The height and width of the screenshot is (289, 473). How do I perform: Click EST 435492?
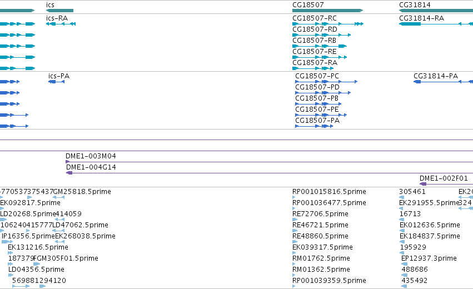tap(415, 281)
